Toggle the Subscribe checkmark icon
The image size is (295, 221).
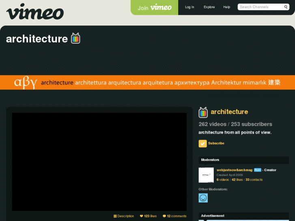pyautogui.click(x=202, y=144)
